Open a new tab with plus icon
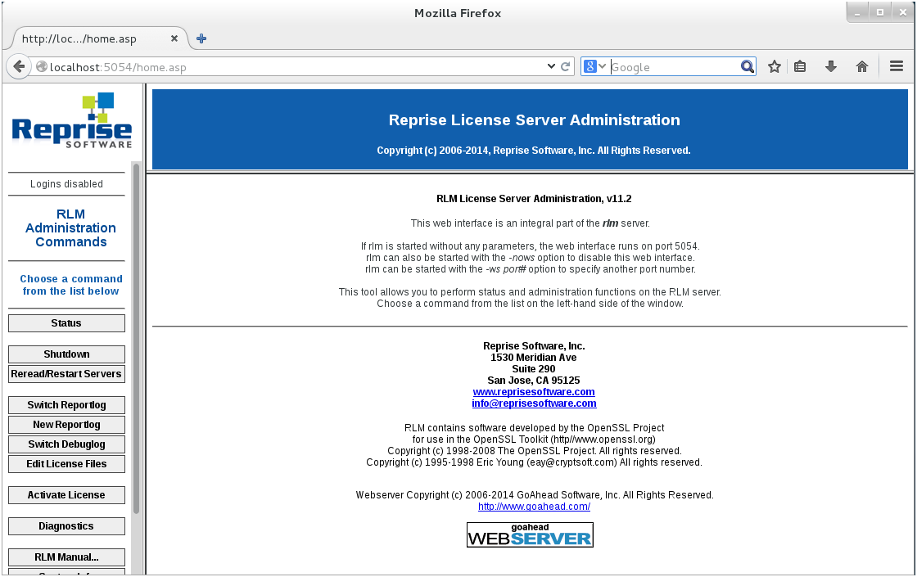Viewport: 917px width, 577px height. 201,38
